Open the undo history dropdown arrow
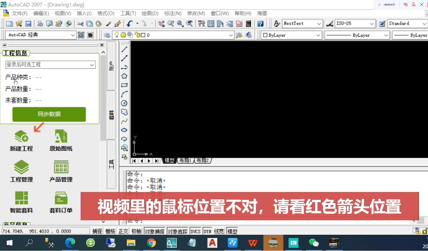This screenshot has width=428, height=251. pyautogui.click(x=137, y=24)
